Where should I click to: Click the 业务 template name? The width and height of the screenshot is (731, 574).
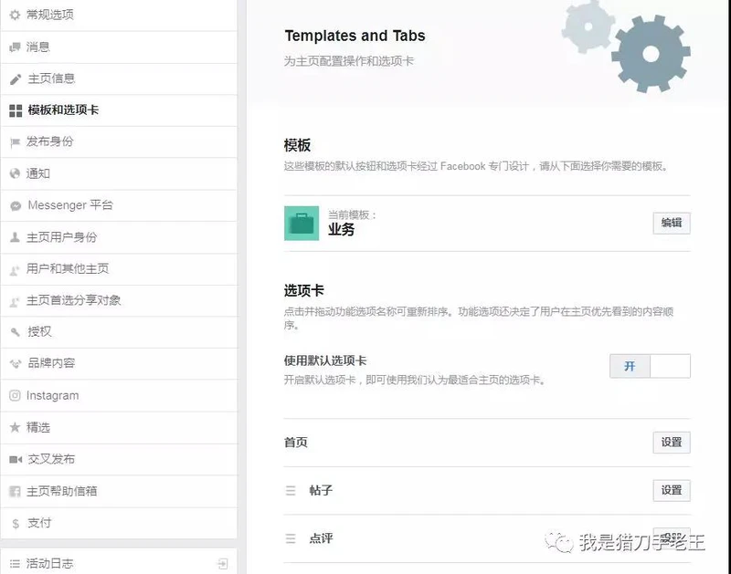[341, 229]
